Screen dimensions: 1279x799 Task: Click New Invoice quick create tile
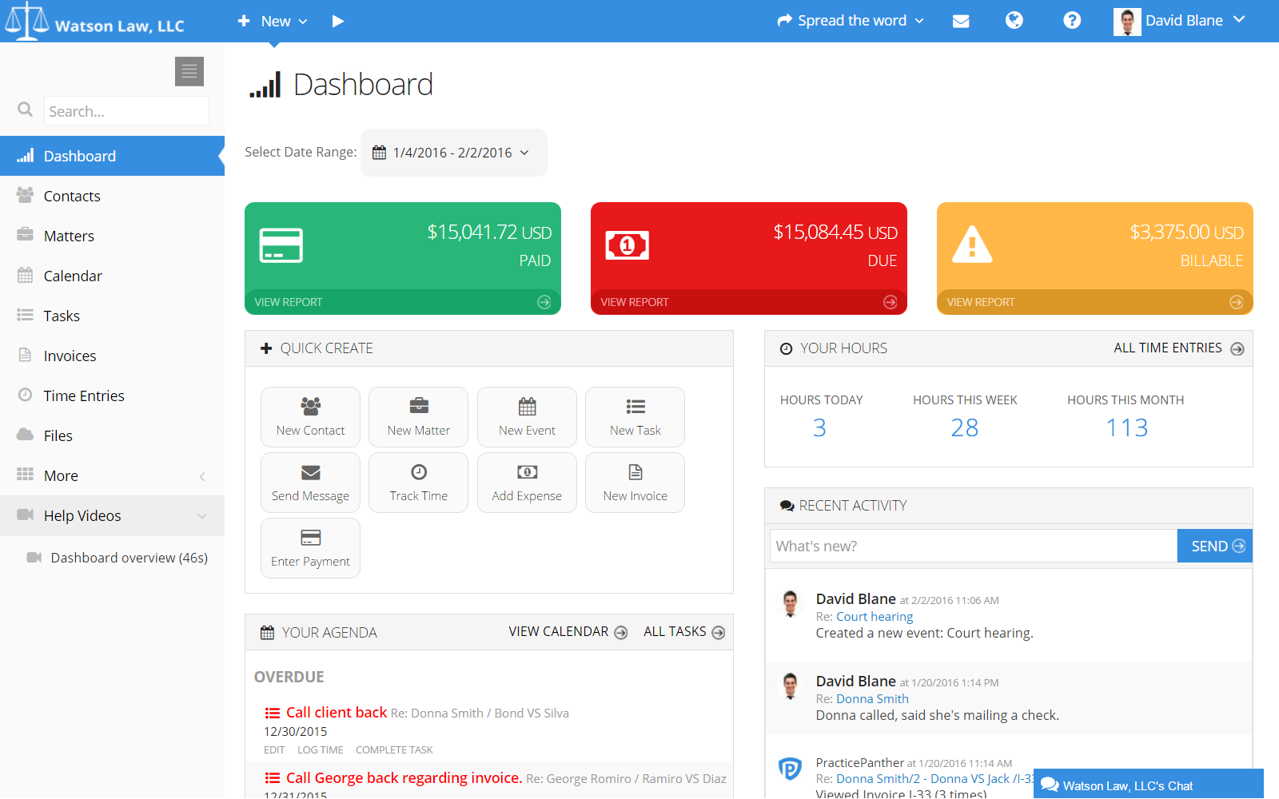[635, 483]
